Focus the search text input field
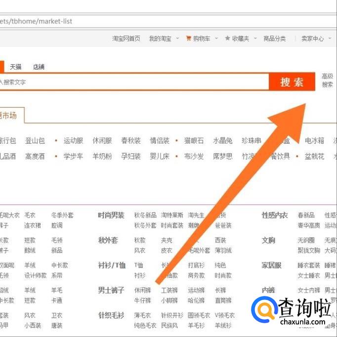337x337 pixels. [x=134, y=82]
